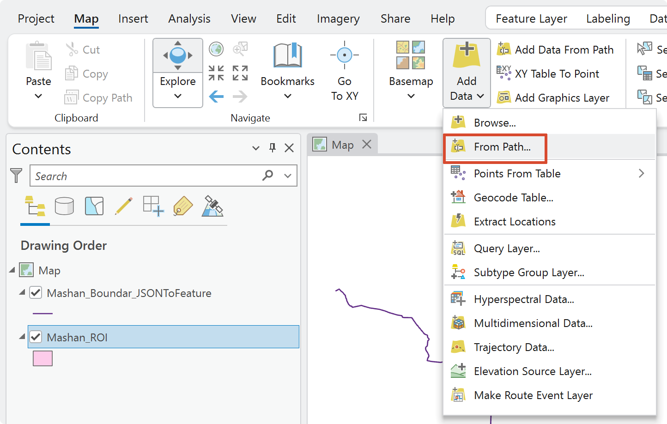Click the Go To XY icon
This screenshot has height=424, width=667.
pos(345,55)
